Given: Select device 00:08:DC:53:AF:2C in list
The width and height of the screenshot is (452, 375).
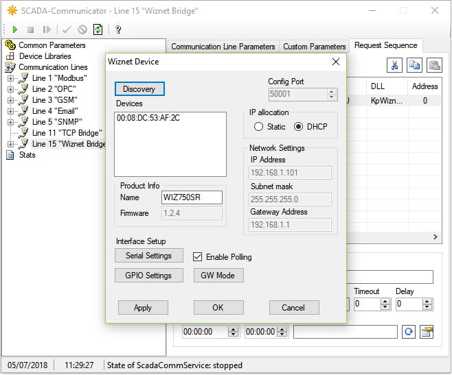Looking at the screenshot, I should click(x=148, y=118).
